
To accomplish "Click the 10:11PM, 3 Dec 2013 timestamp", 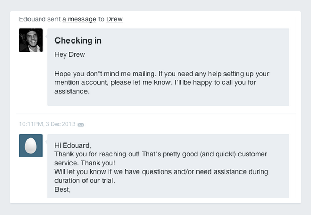I will pos(47,124).
